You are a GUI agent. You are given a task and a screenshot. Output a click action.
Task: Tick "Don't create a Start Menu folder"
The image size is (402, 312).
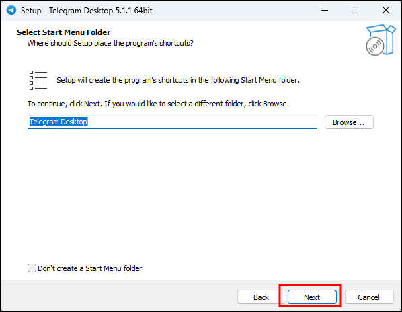32,268
